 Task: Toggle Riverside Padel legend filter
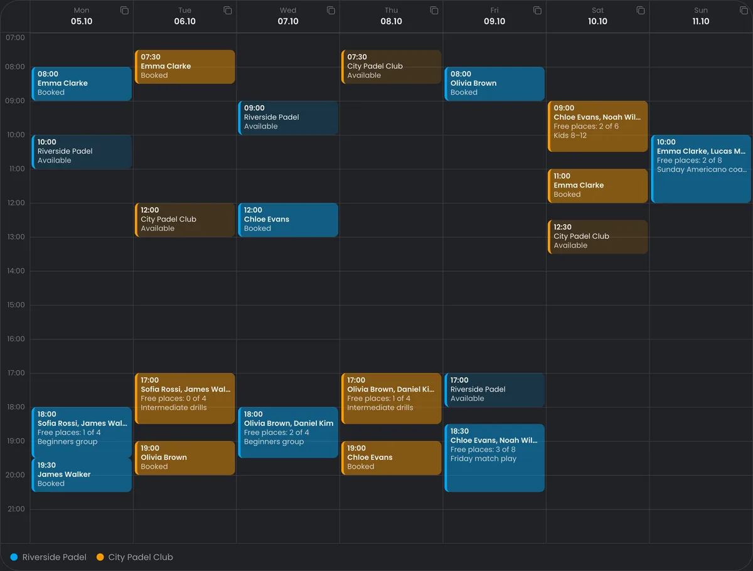(x=48, y=557)
